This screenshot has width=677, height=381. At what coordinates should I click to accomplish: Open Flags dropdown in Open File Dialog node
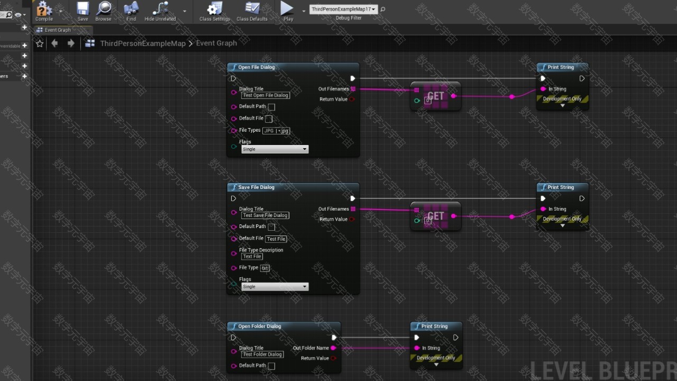(x=275, y=149)
